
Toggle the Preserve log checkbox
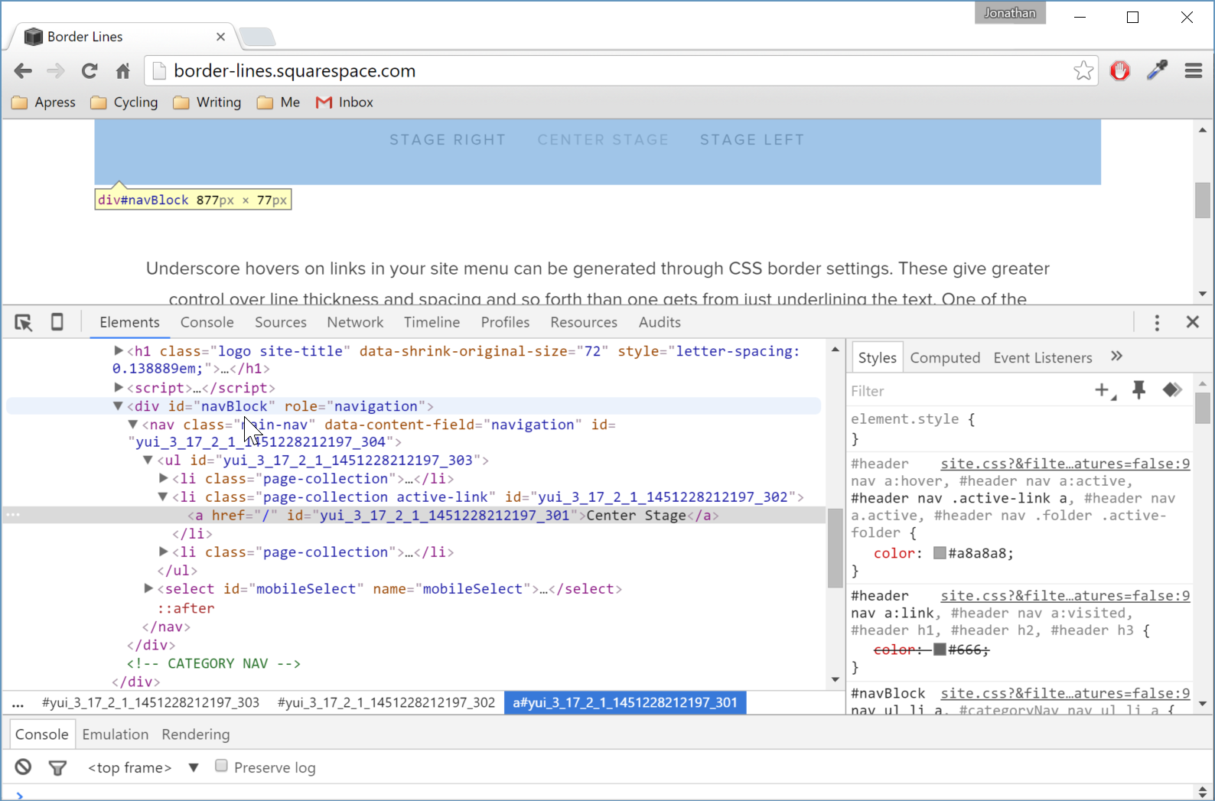pos(221,766)
